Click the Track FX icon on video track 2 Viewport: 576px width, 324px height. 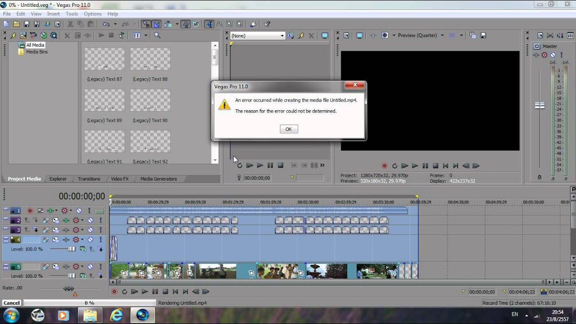(66, 220)
